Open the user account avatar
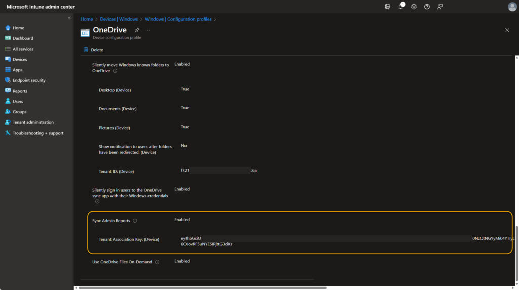This screenshot has height=290, width=519. (x=512, y=7)
